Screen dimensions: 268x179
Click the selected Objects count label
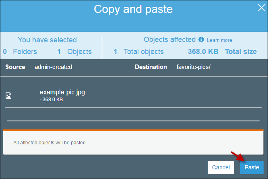pyautogui.click(x=74, y=52)
